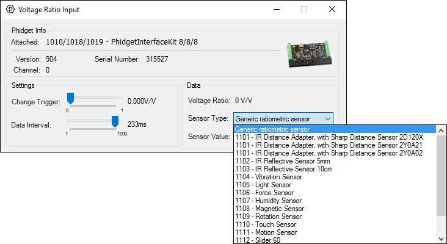This screenshot has width=447, height=244.
Task: Click the 233ms data interval value
Action: point(137,124)
